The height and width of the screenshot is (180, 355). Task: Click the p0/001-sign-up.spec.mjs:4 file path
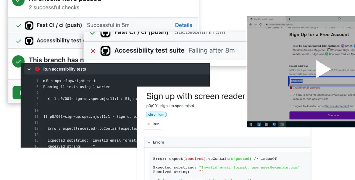[x=170, y=106]
